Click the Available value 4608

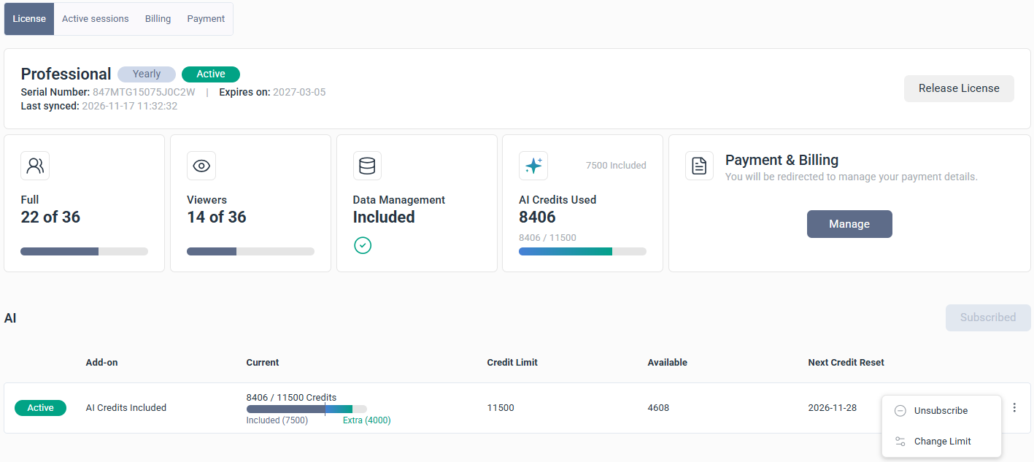tap(658, 408)
